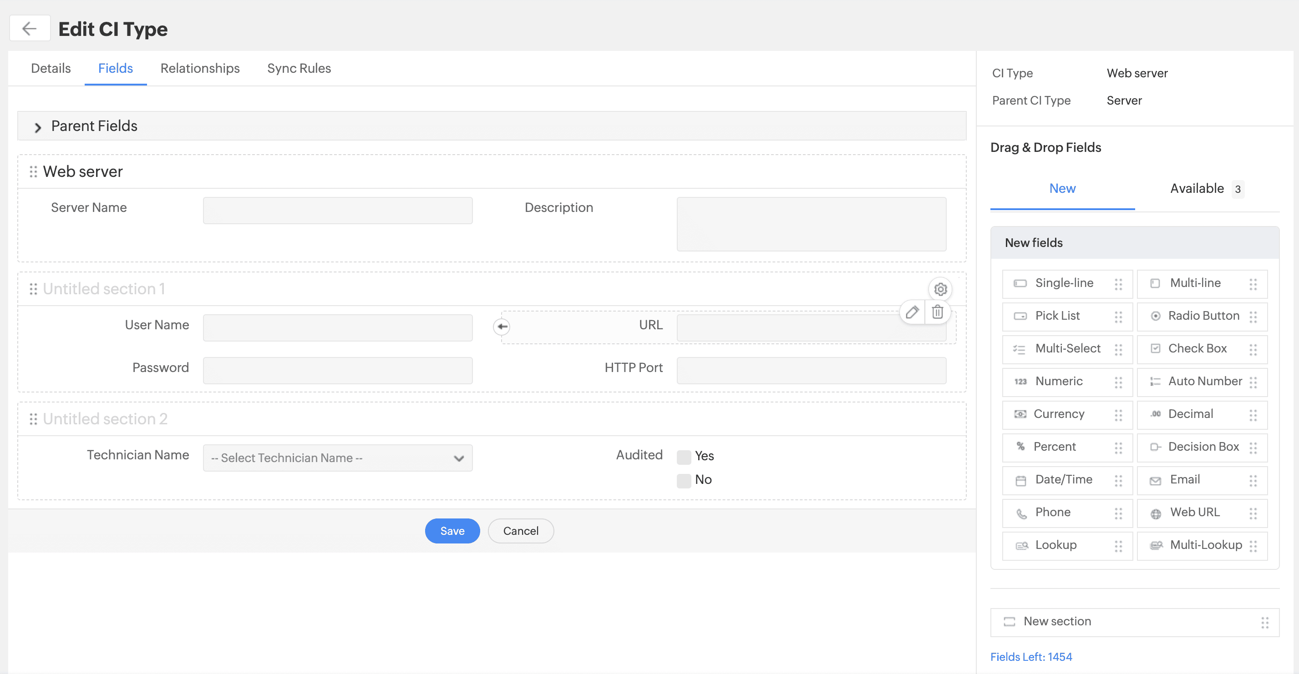The width and height of the screenshot is (1299, 674).
Task: Click drag handle of Web server section
Action: [x=33, y=172]
